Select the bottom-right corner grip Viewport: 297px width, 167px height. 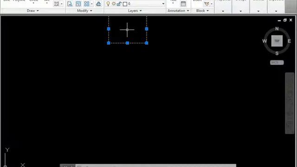(147, 43)
